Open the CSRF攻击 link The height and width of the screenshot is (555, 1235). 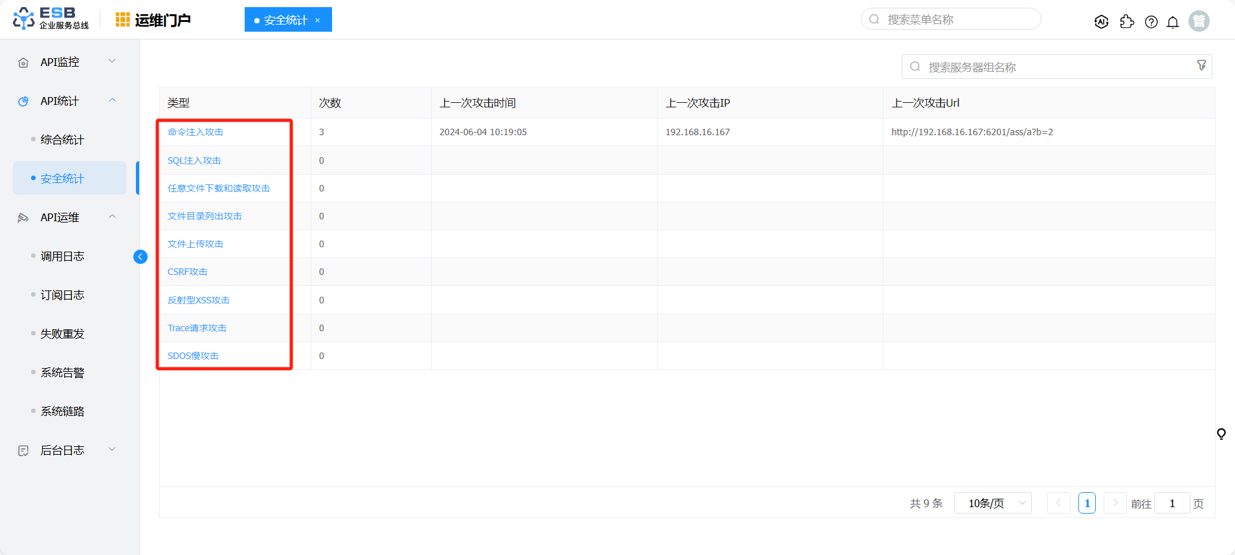pos(188,272)
